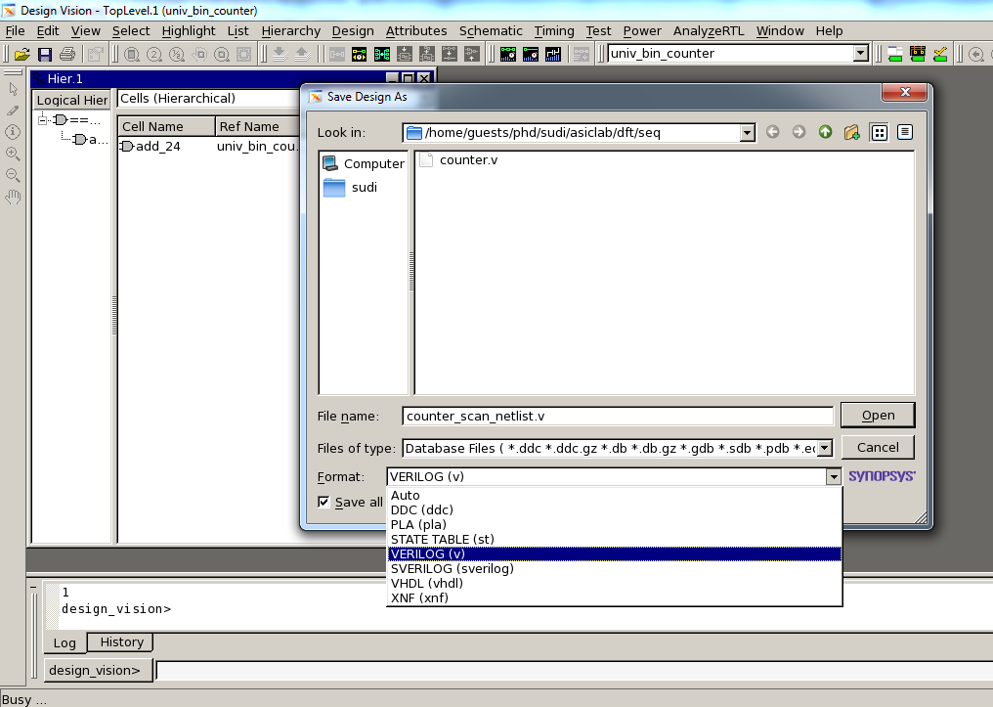Click the Cell Name column header
993x707 pixels.
[166, 126]
